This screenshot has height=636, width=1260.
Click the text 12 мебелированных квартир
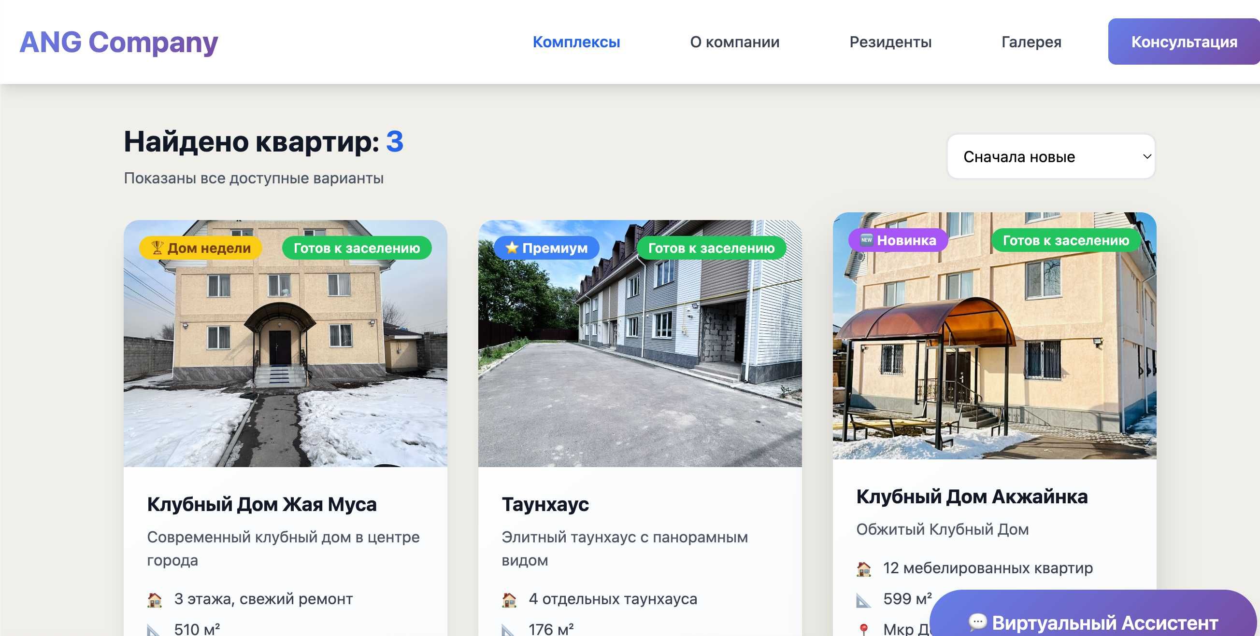click(x=988, y=568)
